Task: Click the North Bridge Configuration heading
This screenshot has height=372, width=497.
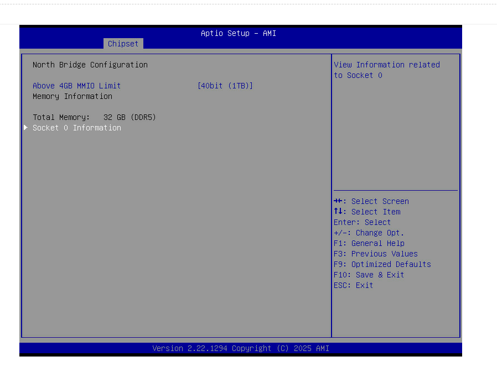Action: click(90, 65)
